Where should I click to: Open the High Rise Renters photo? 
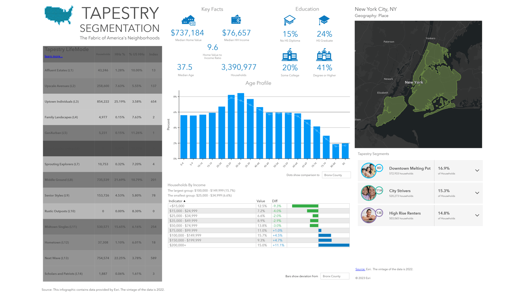point(368,216)
